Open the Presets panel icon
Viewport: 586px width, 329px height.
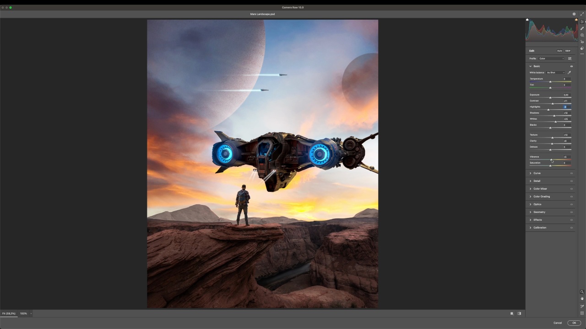click(x=582, y=48)
